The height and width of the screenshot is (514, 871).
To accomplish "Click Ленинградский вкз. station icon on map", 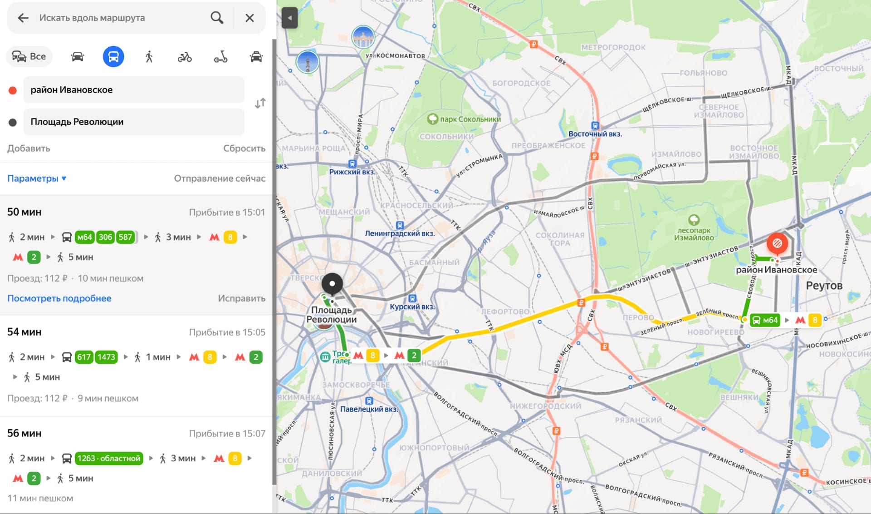I will 399,225.
